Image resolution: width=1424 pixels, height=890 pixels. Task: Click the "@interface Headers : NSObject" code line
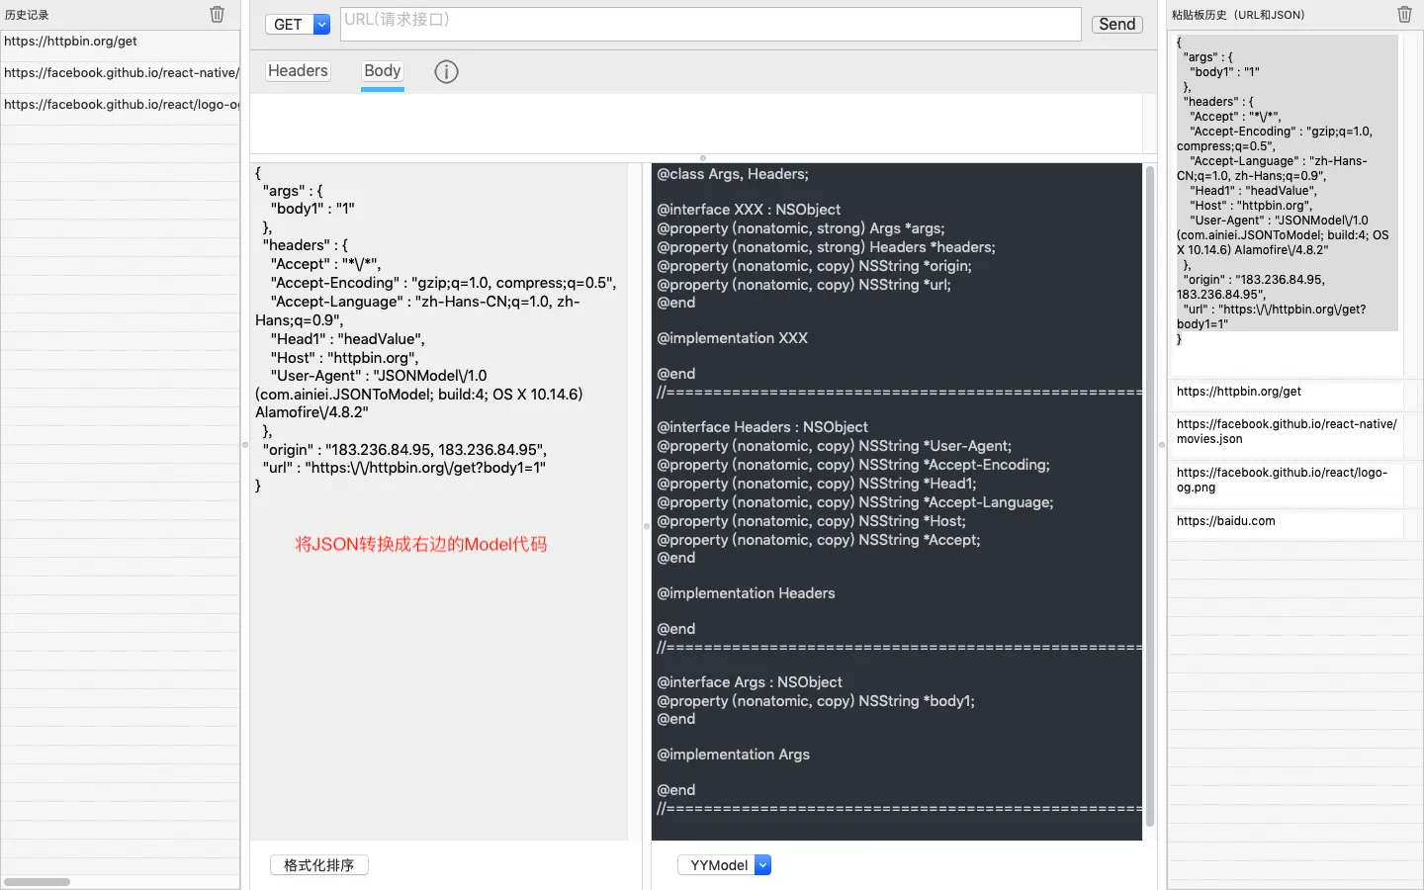point(762,427)
